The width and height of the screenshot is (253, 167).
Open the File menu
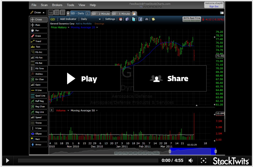[34, 5]
